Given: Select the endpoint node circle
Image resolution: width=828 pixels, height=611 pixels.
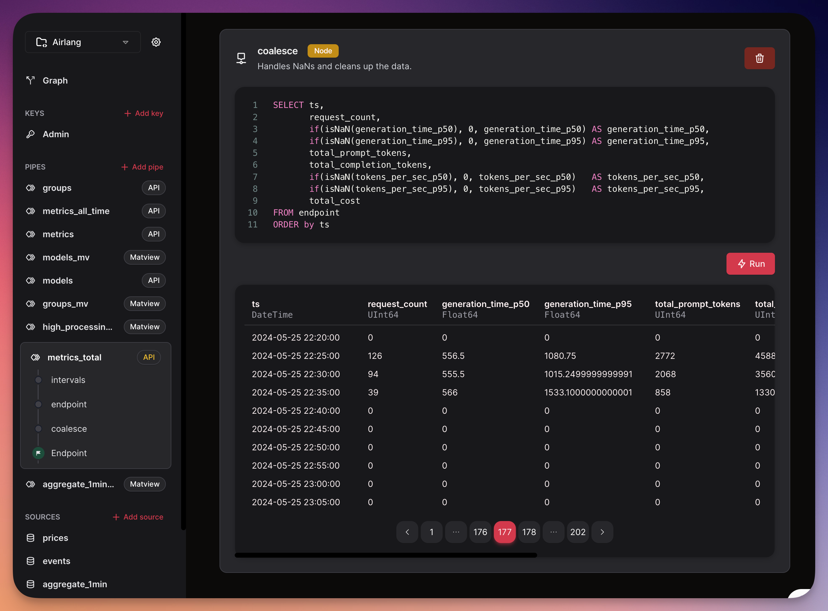Looking at the screenshot, I should pos(38,404).
